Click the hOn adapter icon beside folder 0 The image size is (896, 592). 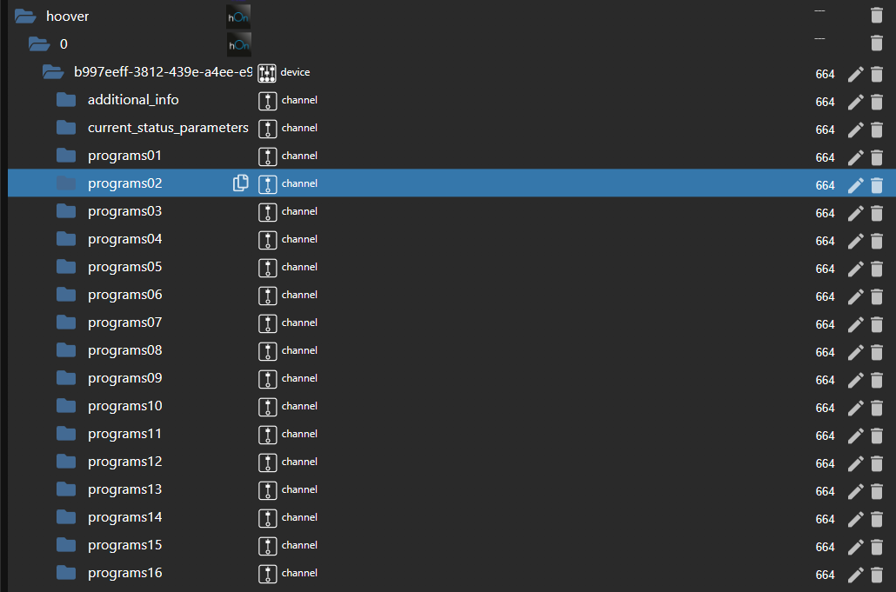pos(238,43)
